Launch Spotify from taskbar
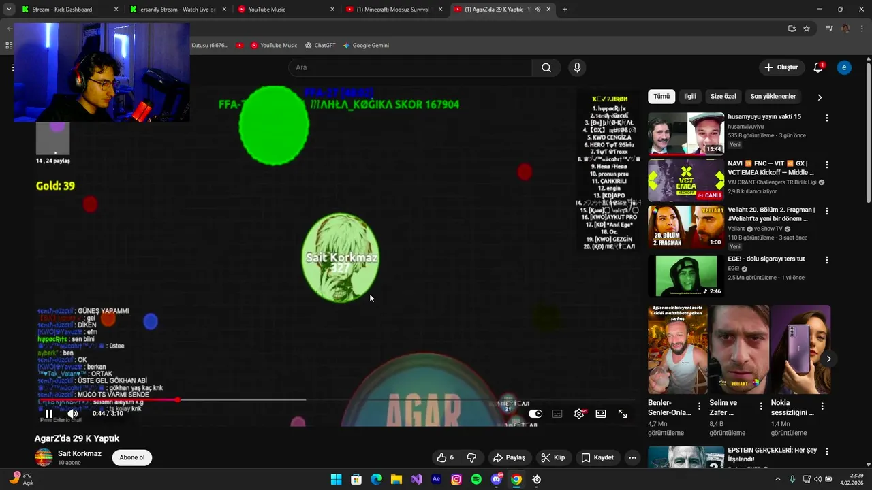 coord(476,479)
